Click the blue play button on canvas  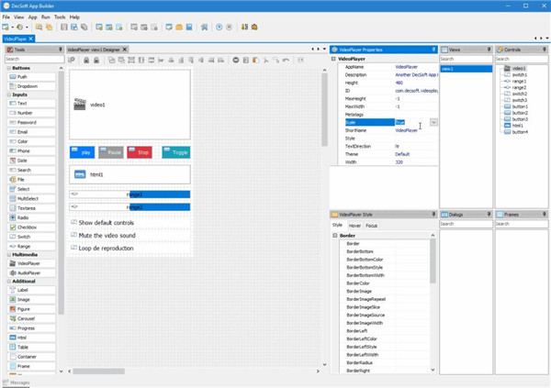(83, 152)
